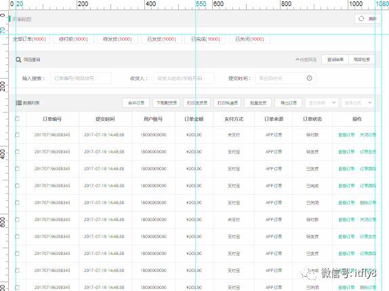Click the list icon beside 数据列表
Viewport: 389px width, 291px height.
click(x=18, y=103)
